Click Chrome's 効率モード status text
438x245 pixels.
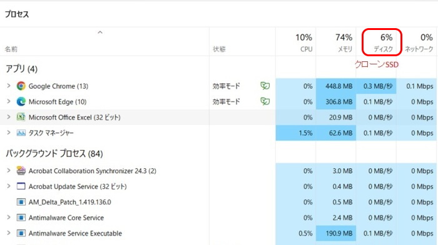(x=227, y=86)
